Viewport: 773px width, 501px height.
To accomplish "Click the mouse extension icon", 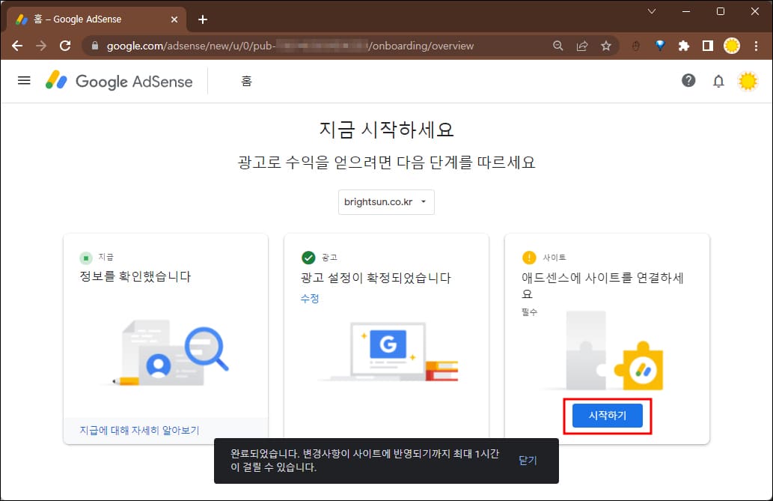I will click(636, 46).
